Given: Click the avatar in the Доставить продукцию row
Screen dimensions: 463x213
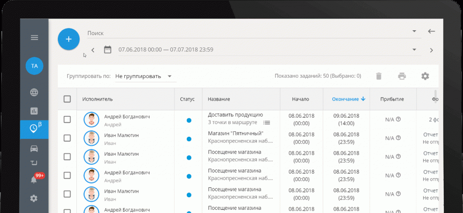Looking at the screenshot, I should [91, 120].
